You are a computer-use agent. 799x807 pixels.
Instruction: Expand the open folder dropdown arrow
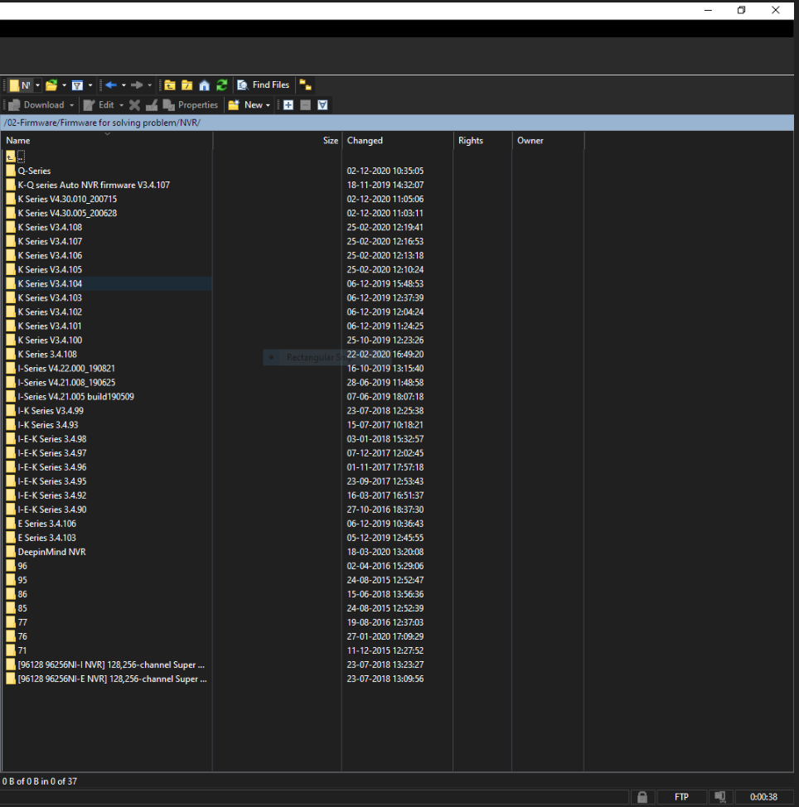[64, 85]
